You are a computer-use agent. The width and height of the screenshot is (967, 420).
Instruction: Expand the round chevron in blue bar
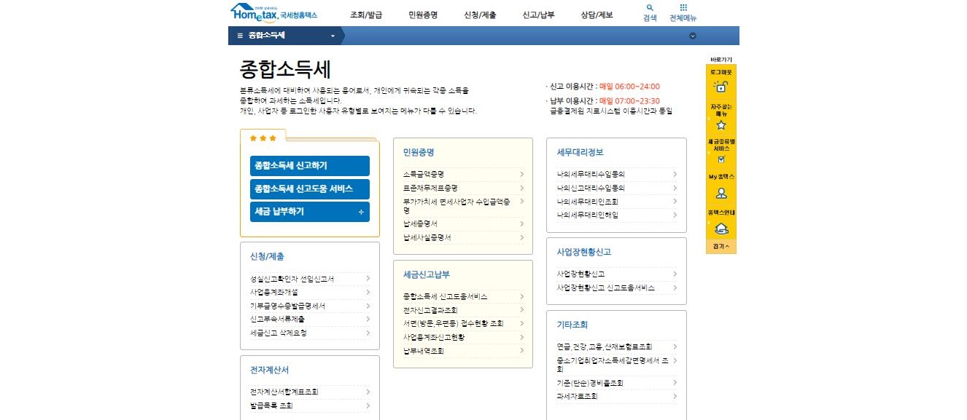pos(693,36)
